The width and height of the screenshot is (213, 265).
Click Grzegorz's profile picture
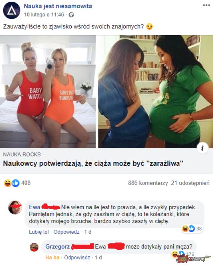pos(34,247)
